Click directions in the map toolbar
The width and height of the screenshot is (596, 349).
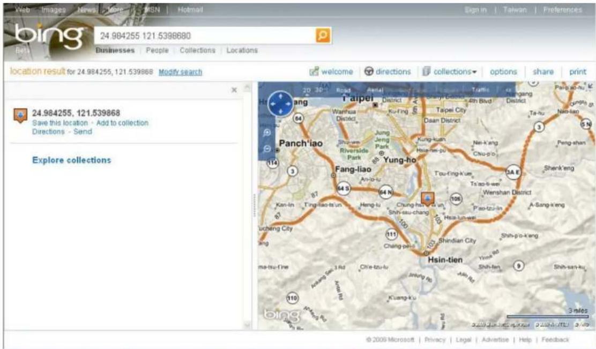coord(393,72)
